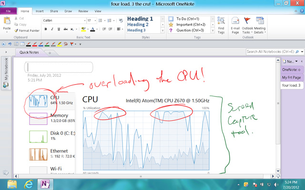Apply the Important star tag
The image size is (305, 190).
[x=187, y=25]
